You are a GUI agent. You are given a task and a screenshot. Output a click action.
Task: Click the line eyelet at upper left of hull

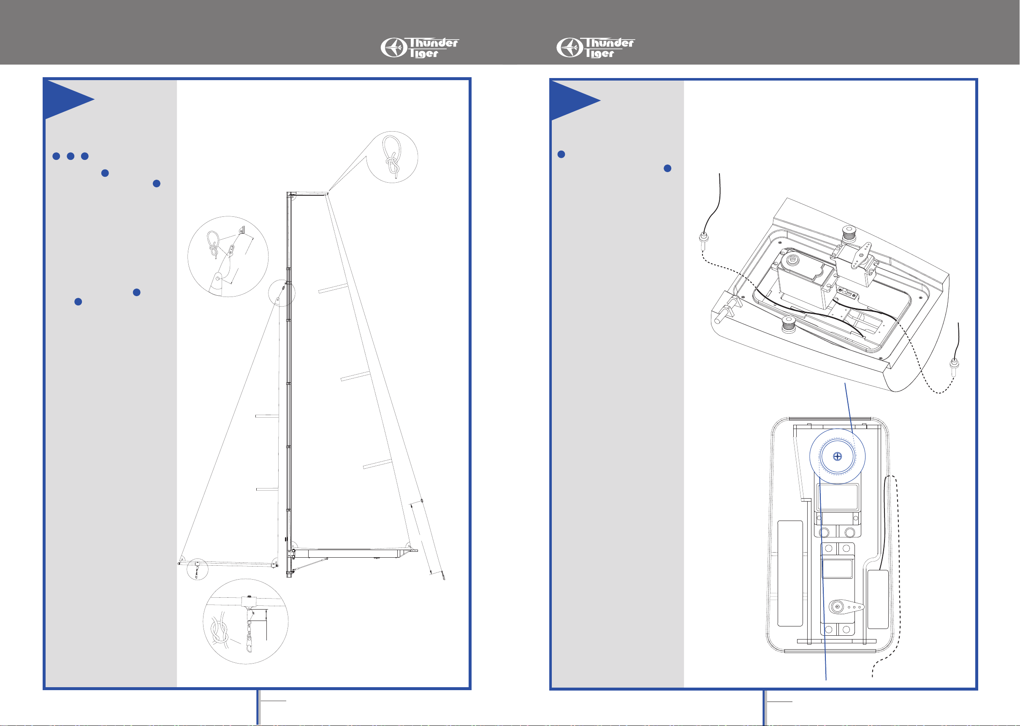pos(704,240)
